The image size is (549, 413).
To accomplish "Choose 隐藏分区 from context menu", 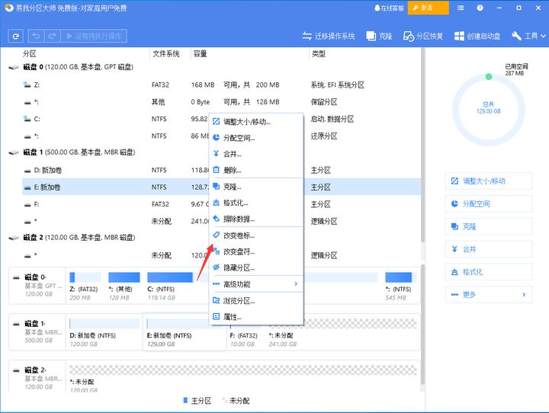I will [256, 267].
